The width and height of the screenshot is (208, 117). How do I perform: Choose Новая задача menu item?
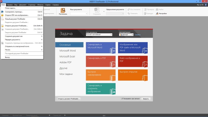point(22,8)
